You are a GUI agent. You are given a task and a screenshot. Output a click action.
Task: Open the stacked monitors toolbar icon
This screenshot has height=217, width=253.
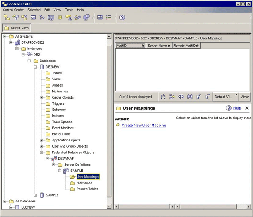[87, 17]
